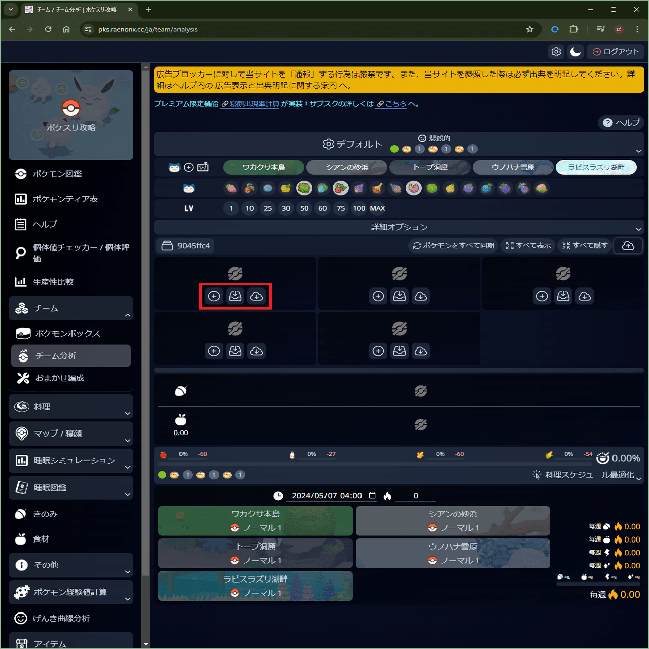649x649 pixels.
Task: Open 生産性比較 in the sidebar
Action: point(71,282)
